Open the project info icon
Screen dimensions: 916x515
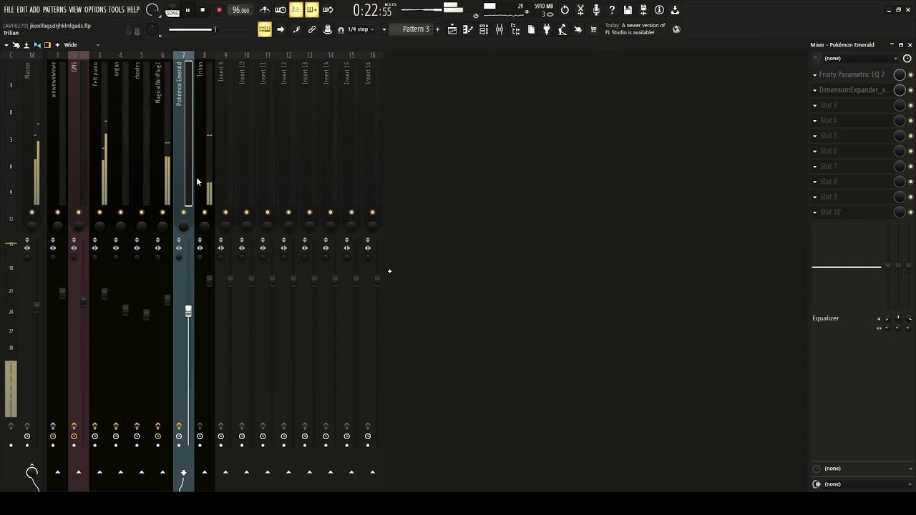tap(659, 10)
